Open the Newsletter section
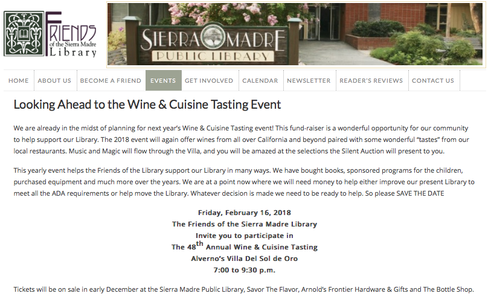The height and width of the screenshot is (296, 488). tap(309, 80)
